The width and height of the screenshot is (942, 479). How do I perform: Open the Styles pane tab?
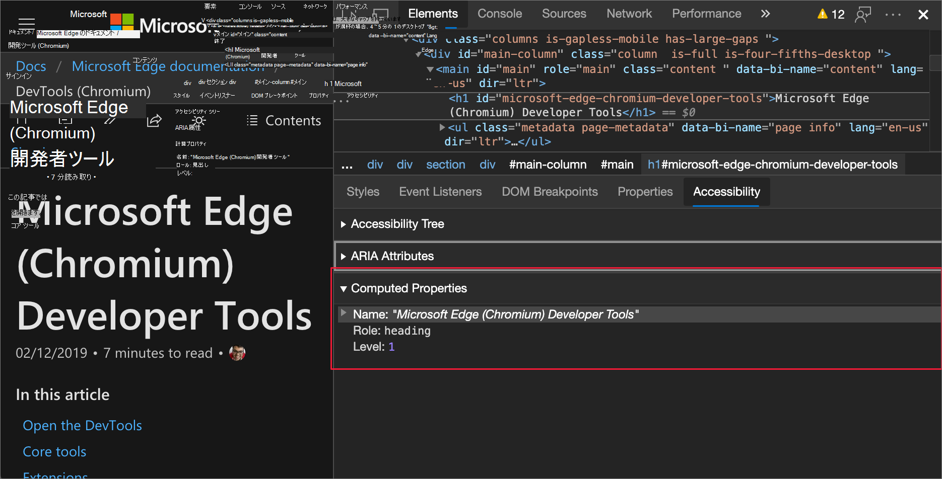coord(363,192)
